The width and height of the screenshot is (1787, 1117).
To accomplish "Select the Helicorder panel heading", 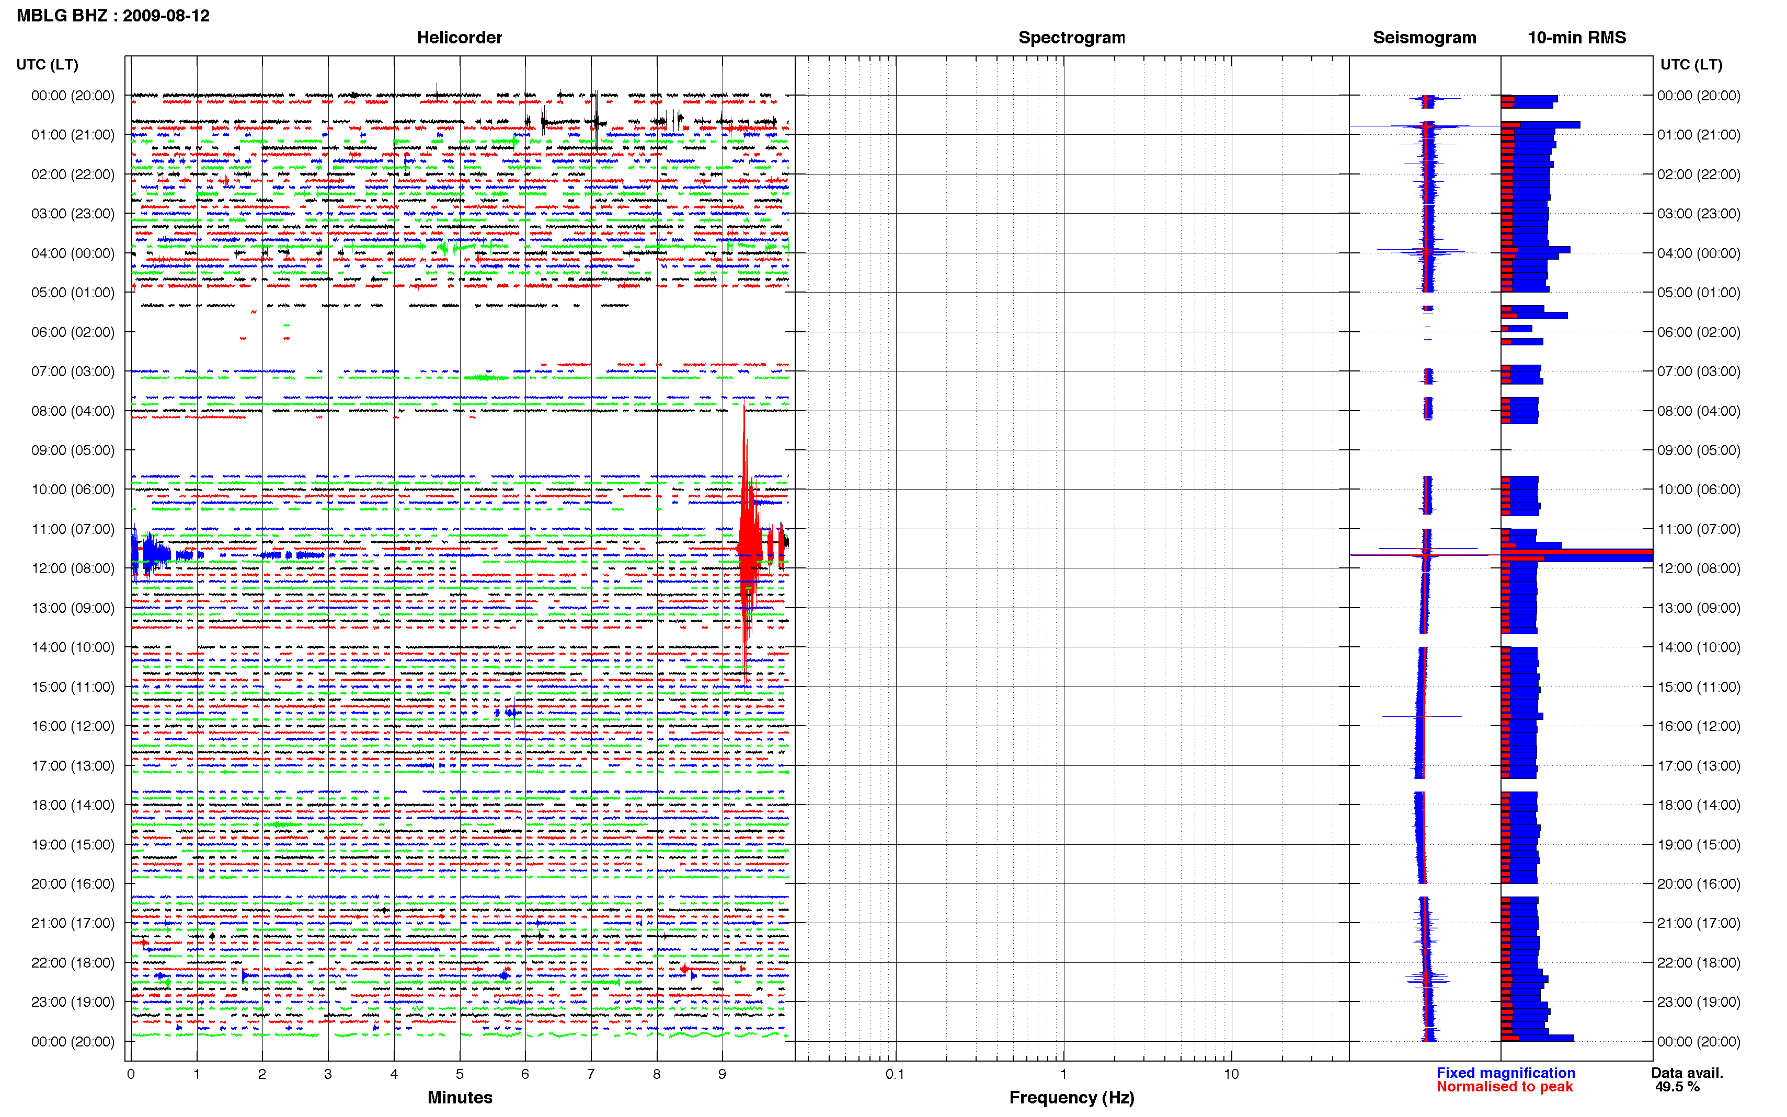I will 459,38.
